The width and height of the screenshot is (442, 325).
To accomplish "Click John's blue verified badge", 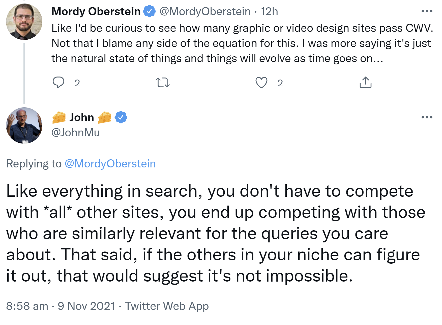I will (x=121, y=117).
